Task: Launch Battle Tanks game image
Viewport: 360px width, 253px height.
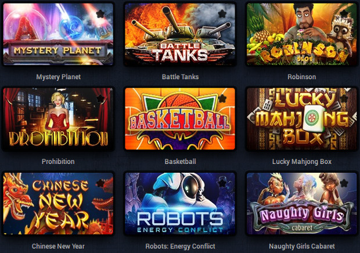Action: click(180, 34)
